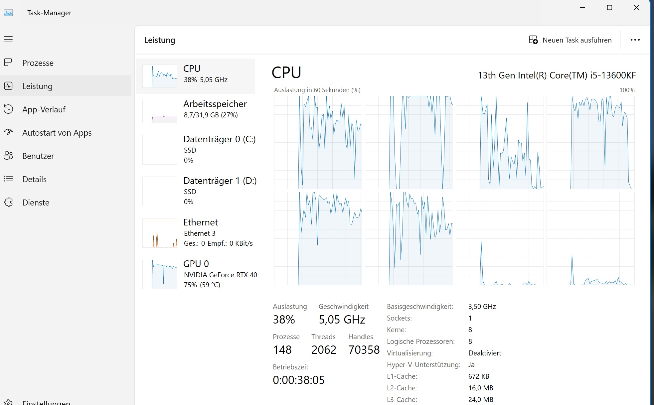Click the Details list icon

click(8, 179)
